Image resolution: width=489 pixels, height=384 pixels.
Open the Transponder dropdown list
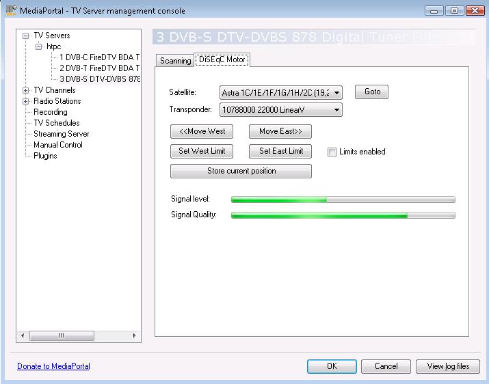[x=337, y=110]
